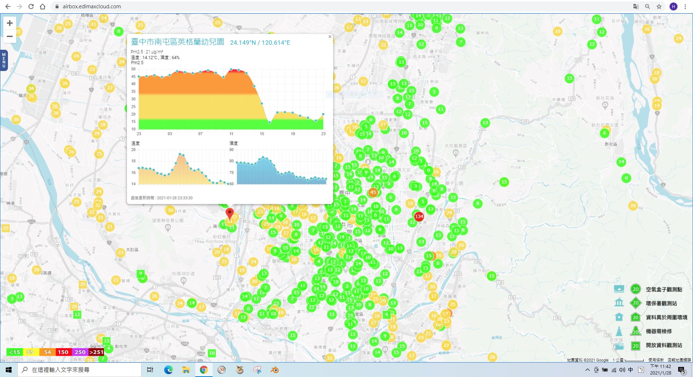Show hidden system tray icons

(x=587, y=370)
